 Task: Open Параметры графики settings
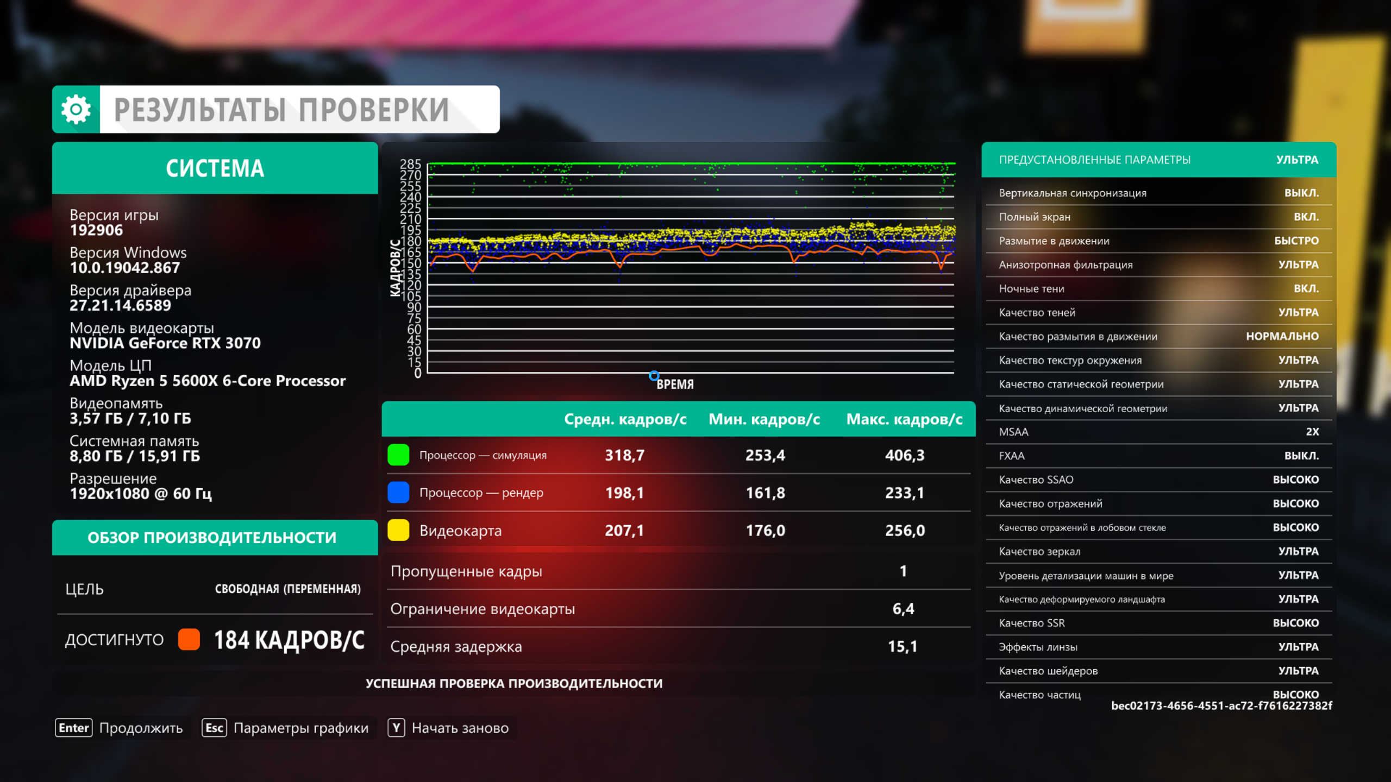pyautogui.click(x=300, y=728)
